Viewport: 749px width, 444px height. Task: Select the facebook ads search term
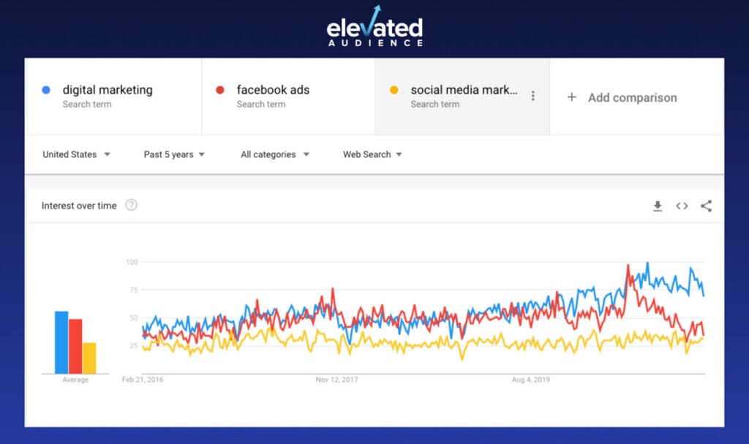tap(273, 90)
